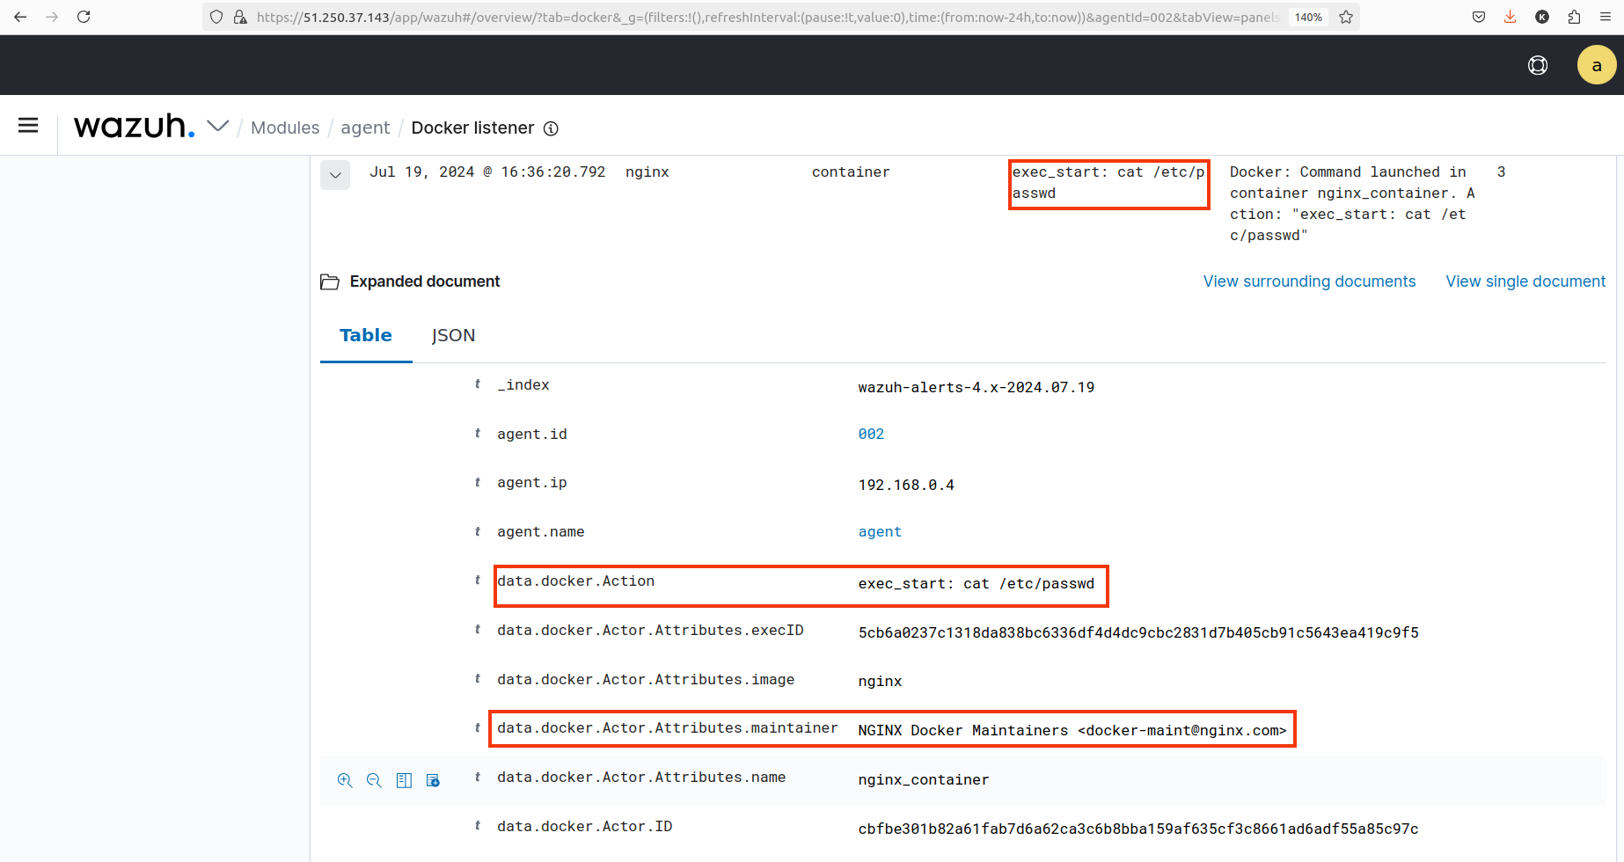Click the Docker listener breadcrumb title
The width and height of the screenshot is (1624, 862).
coord(472,128)
